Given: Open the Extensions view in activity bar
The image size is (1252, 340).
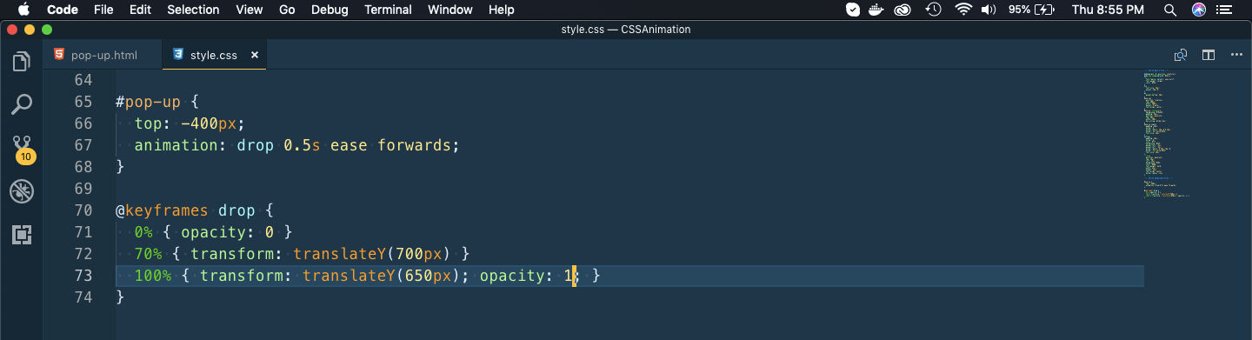Looking at the screenshot, I should coord(22,235).
